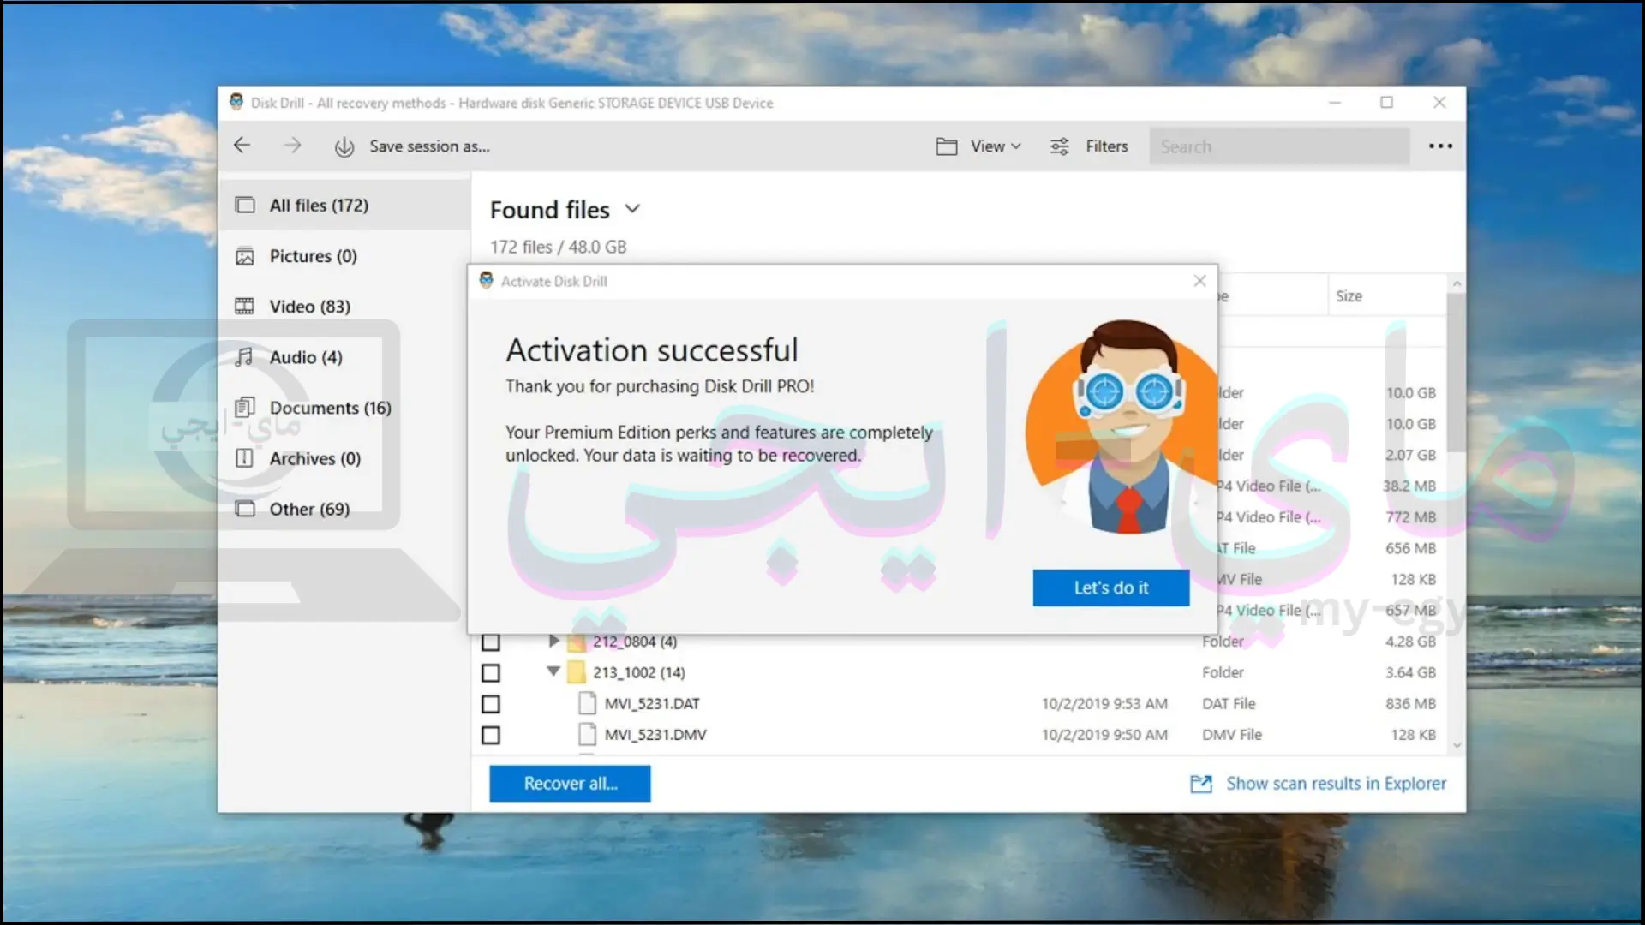Maximize the Disk Drill window
This screenshot has width=1645, height=925.
click(x=1386, y=103)
